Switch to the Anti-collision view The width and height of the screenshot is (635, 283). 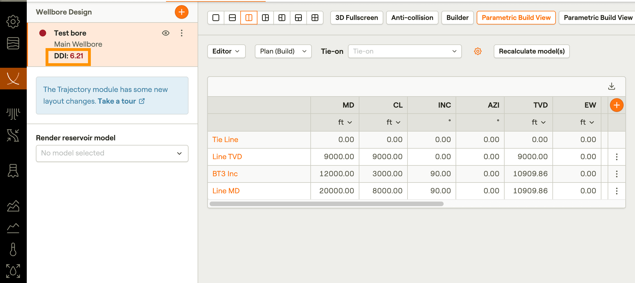tap(412, 18)
